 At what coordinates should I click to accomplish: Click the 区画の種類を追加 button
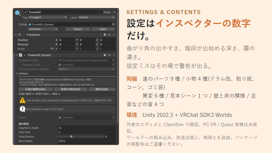point(35,89)
